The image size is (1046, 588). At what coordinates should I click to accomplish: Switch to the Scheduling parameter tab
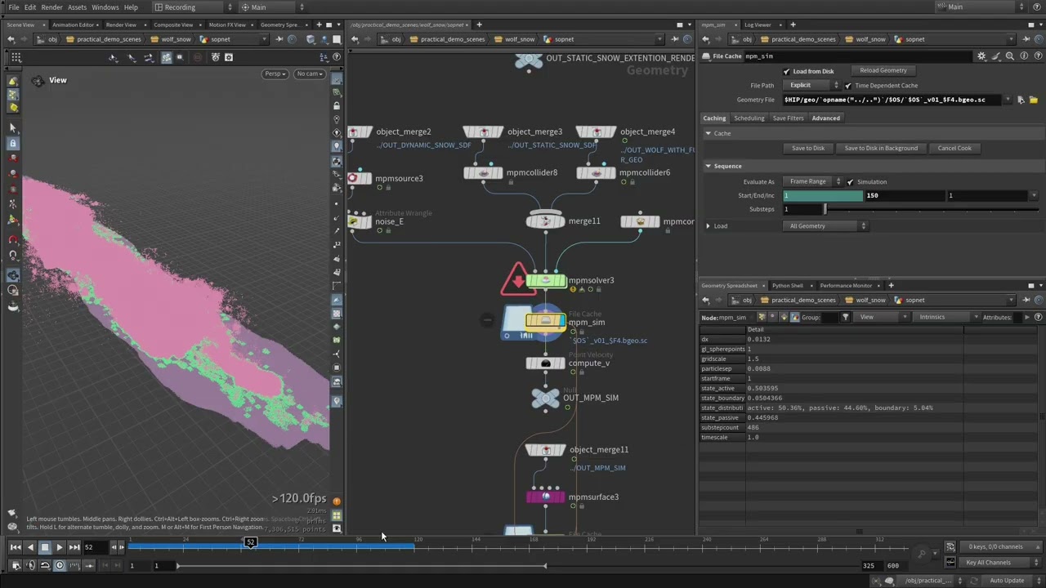pos(749,118)
